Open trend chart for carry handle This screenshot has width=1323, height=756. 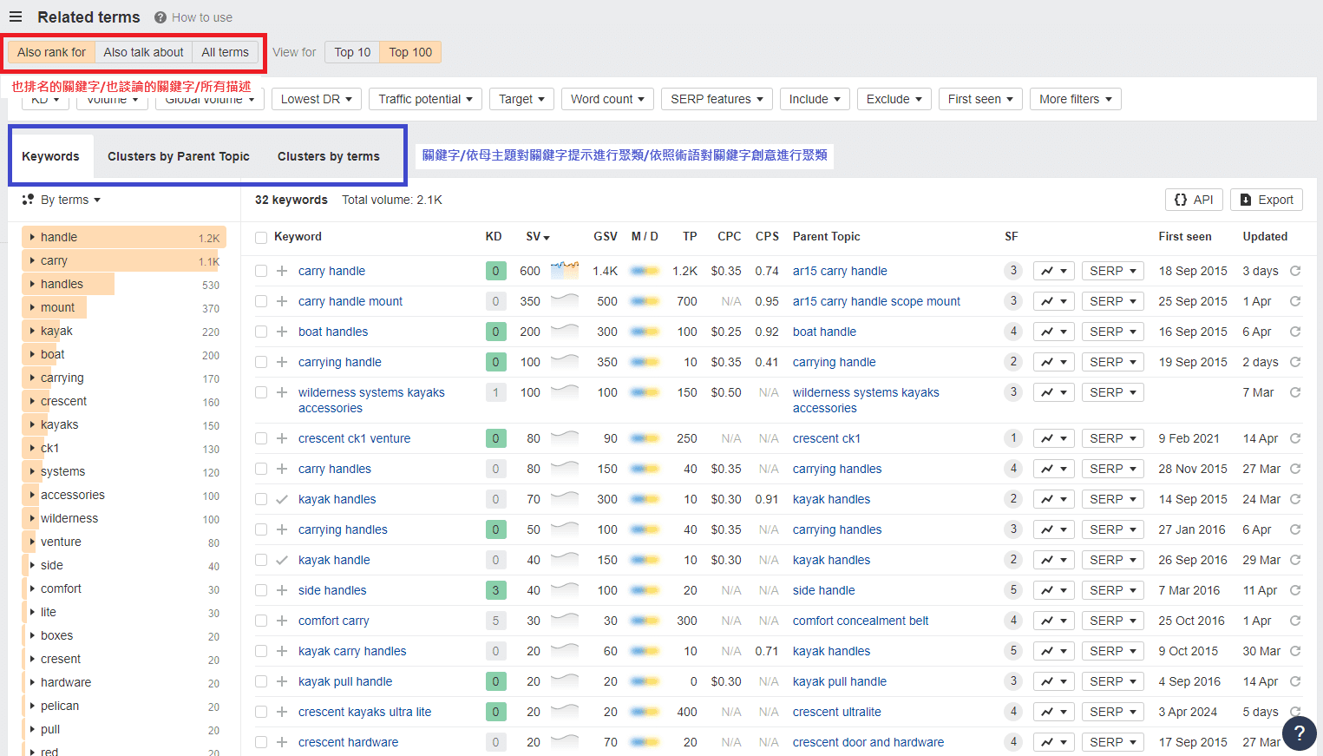coord(1054,271)
